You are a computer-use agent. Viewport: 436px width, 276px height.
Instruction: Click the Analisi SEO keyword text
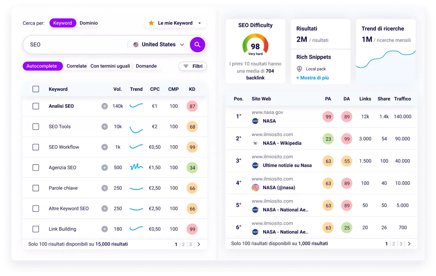coord(61,106)
